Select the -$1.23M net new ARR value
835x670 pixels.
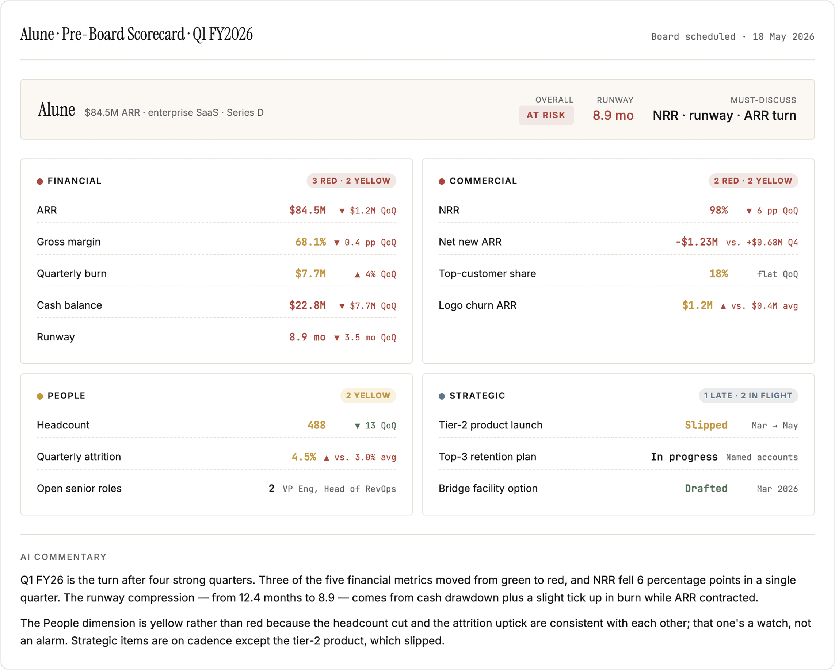(697, 242)
